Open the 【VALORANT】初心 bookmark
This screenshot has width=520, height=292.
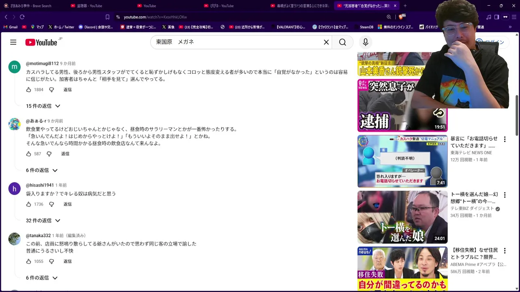[x=288, y=27]
